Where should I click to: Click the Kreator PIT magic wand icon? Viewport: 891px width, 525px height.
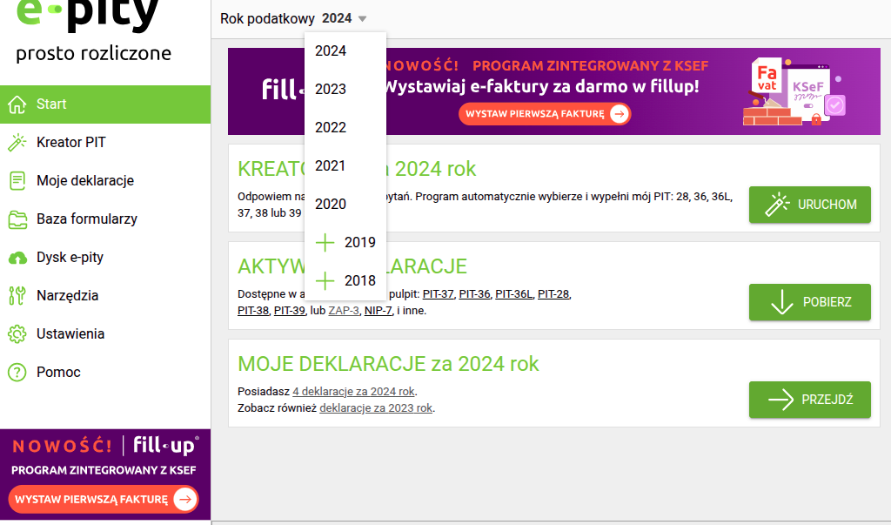[x=17, y=143]
